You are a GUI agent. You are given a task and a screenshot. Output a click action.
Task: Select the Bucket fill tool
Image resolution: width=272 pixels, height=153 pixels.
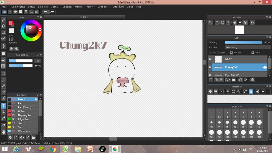[x=3, y=60]
